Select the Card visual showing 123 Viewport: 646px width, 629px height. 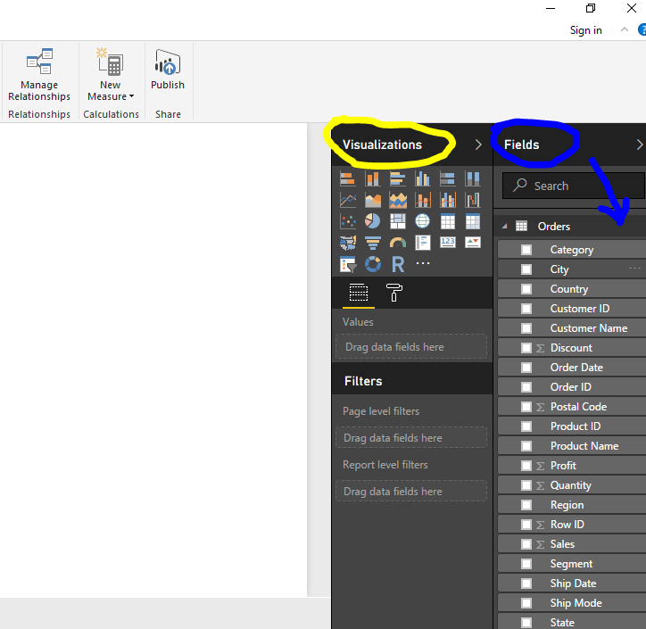448,242
